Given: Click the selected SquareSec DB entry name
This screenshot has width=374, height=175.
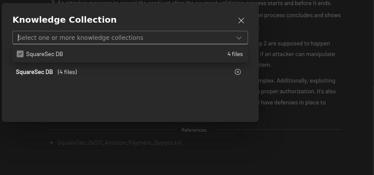Looking at the screenshot, I should 34,72.
